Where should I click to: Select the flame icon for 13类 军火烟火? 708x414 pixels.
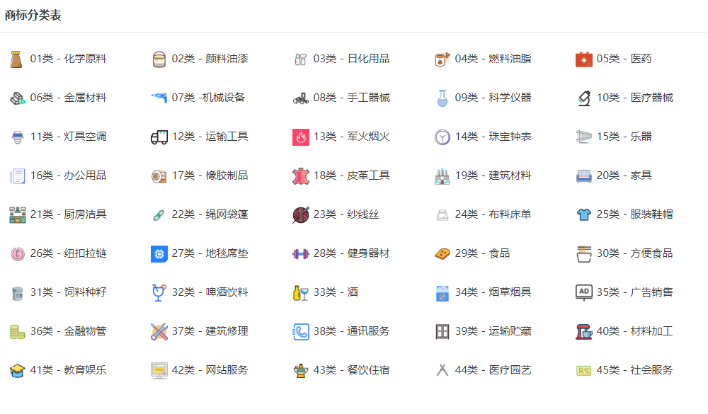pos(301,137)
